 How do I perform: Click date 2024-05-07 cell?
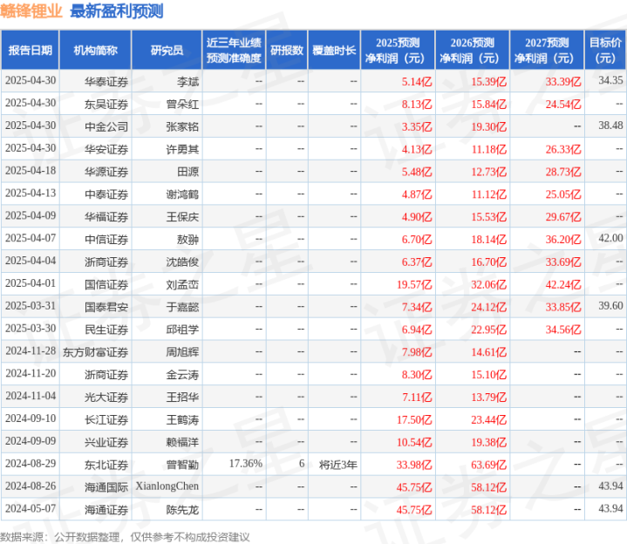31,508
